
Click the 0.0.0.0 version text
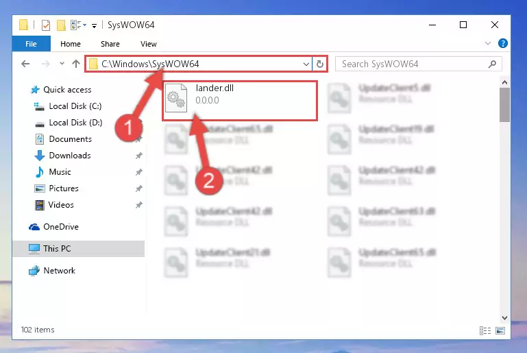coord(207,101)
